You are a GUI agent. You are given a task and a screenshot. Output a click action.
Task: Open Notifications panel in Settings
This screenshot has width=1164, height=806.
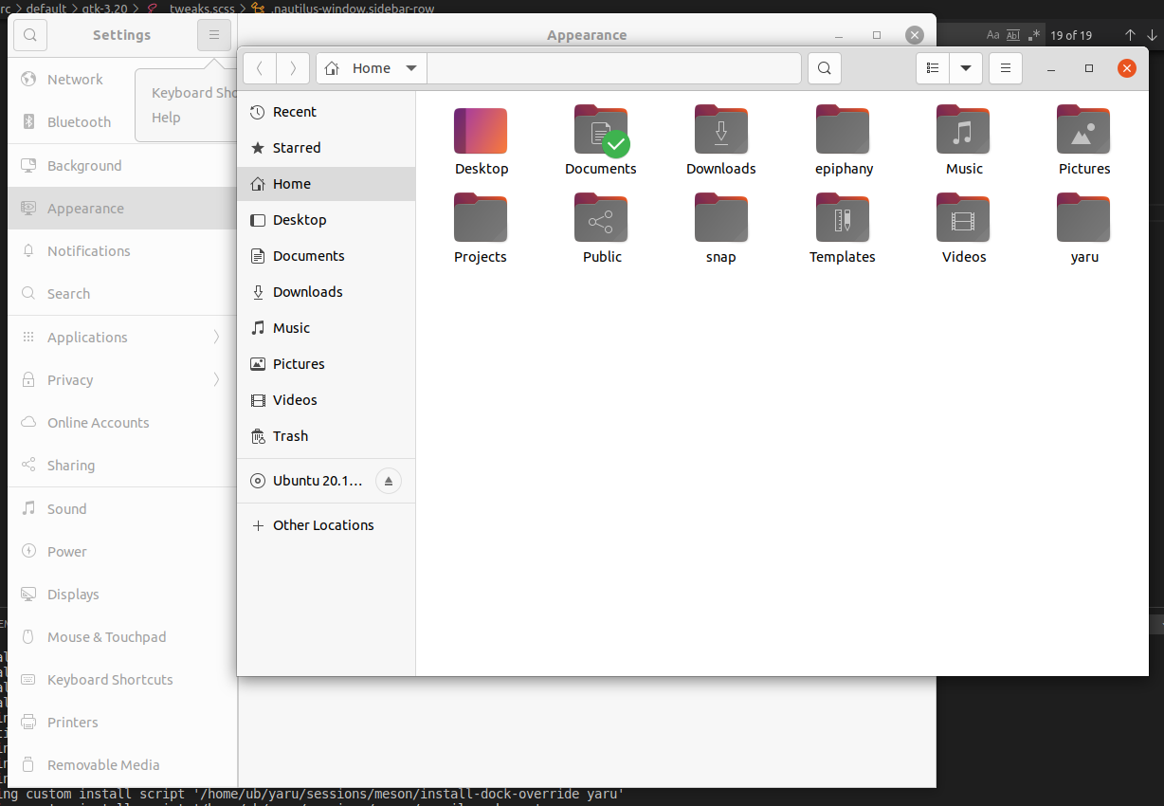(122, 251)
